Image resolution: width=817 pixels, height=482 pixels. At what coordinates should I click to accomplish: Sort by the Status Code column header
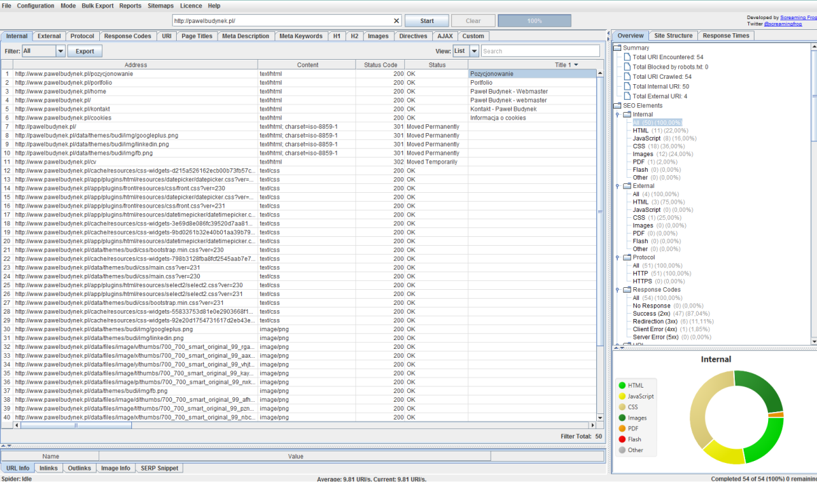pos(380,65)
